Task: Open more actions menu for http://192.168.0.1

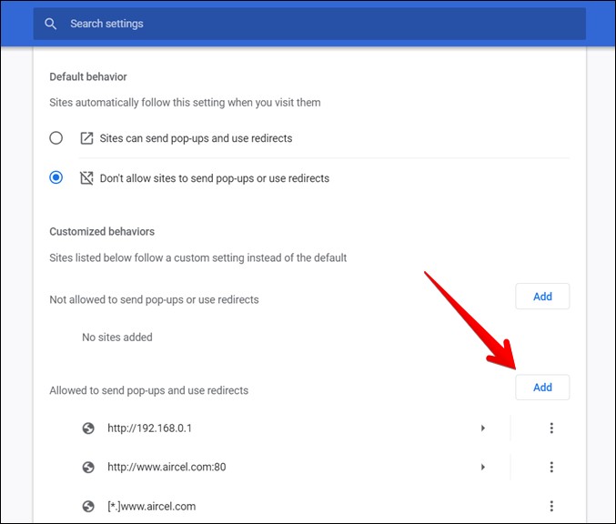Action: 551,428
